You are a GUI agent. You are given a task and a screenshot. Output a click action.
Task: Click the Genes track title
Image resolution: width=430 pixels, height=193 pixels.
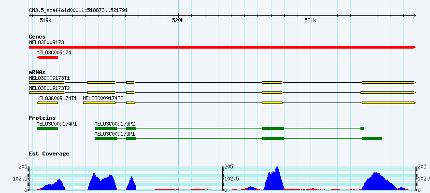pos(37,37)
